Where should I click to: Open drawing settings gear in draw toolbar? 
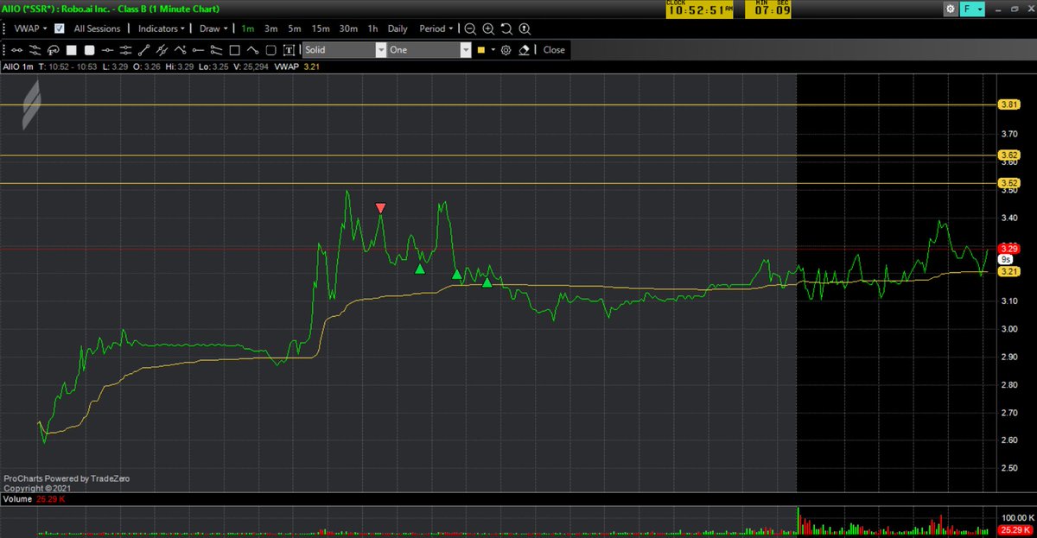tap(506, 50)
